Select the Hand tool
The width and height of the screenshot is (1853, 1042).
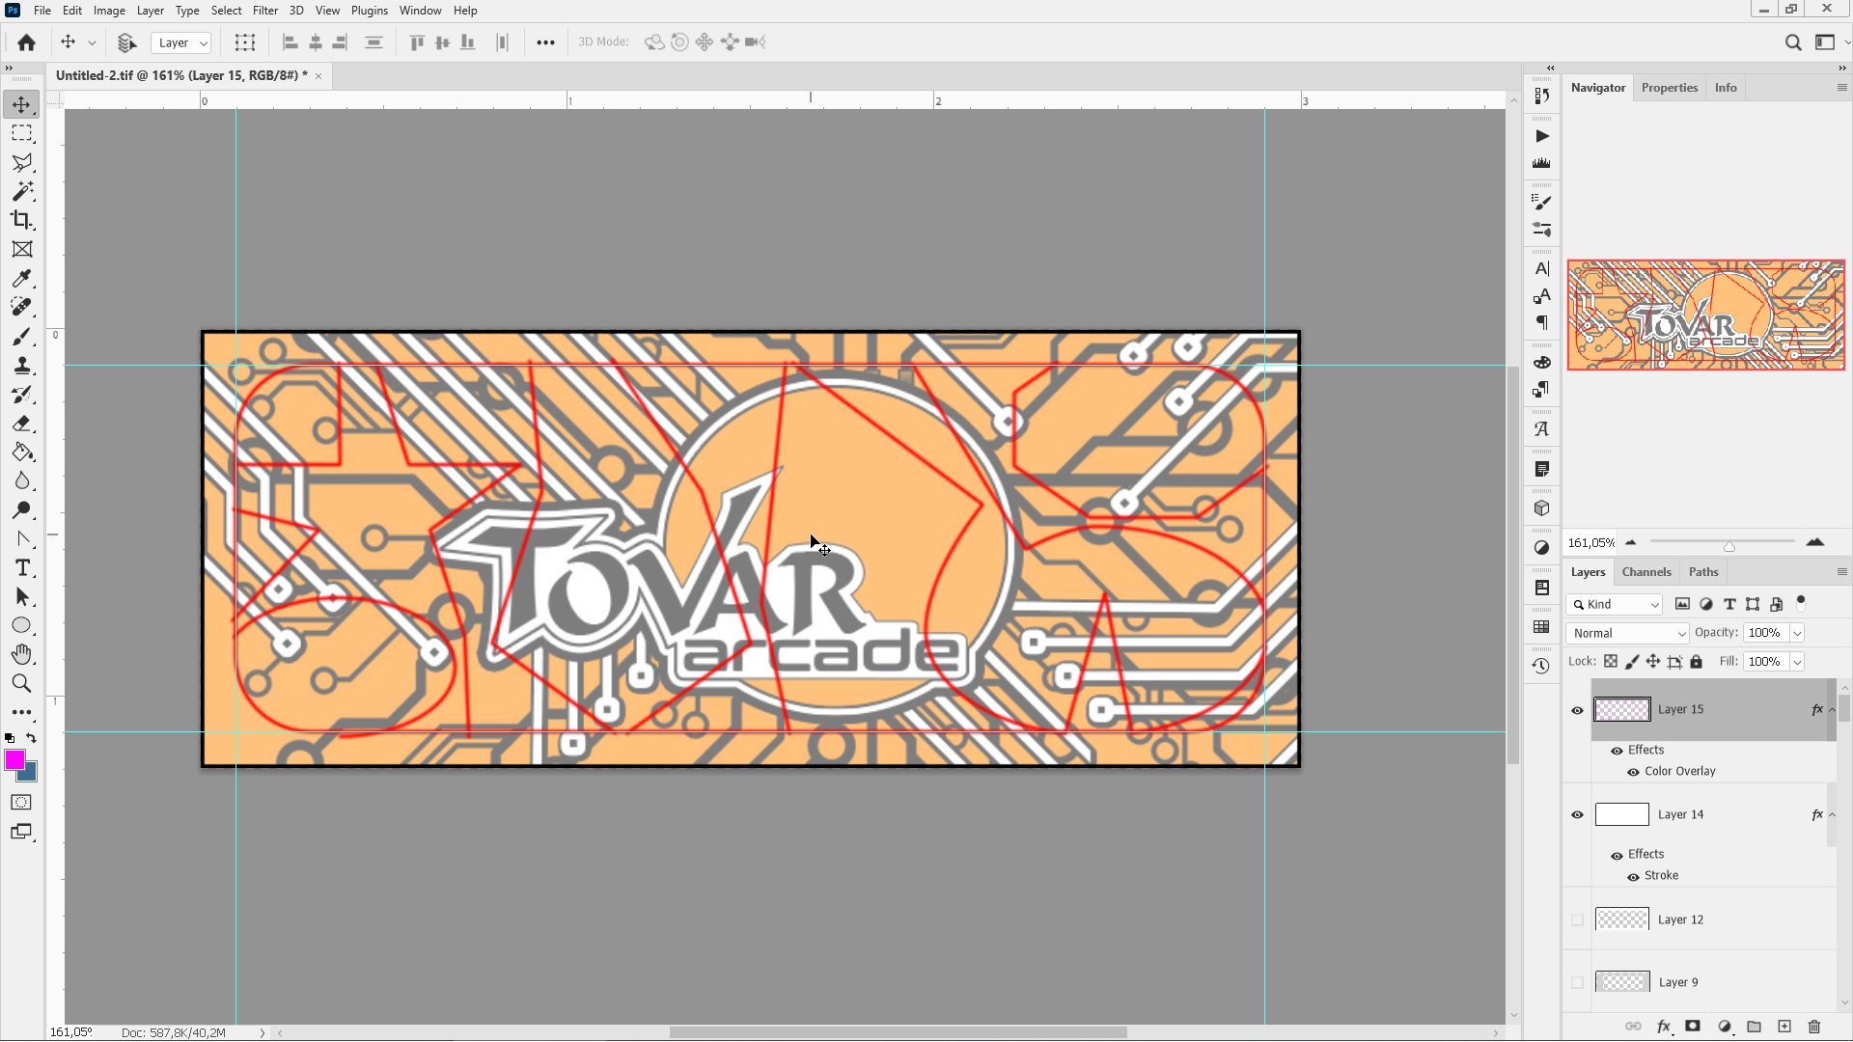(21, 654)
